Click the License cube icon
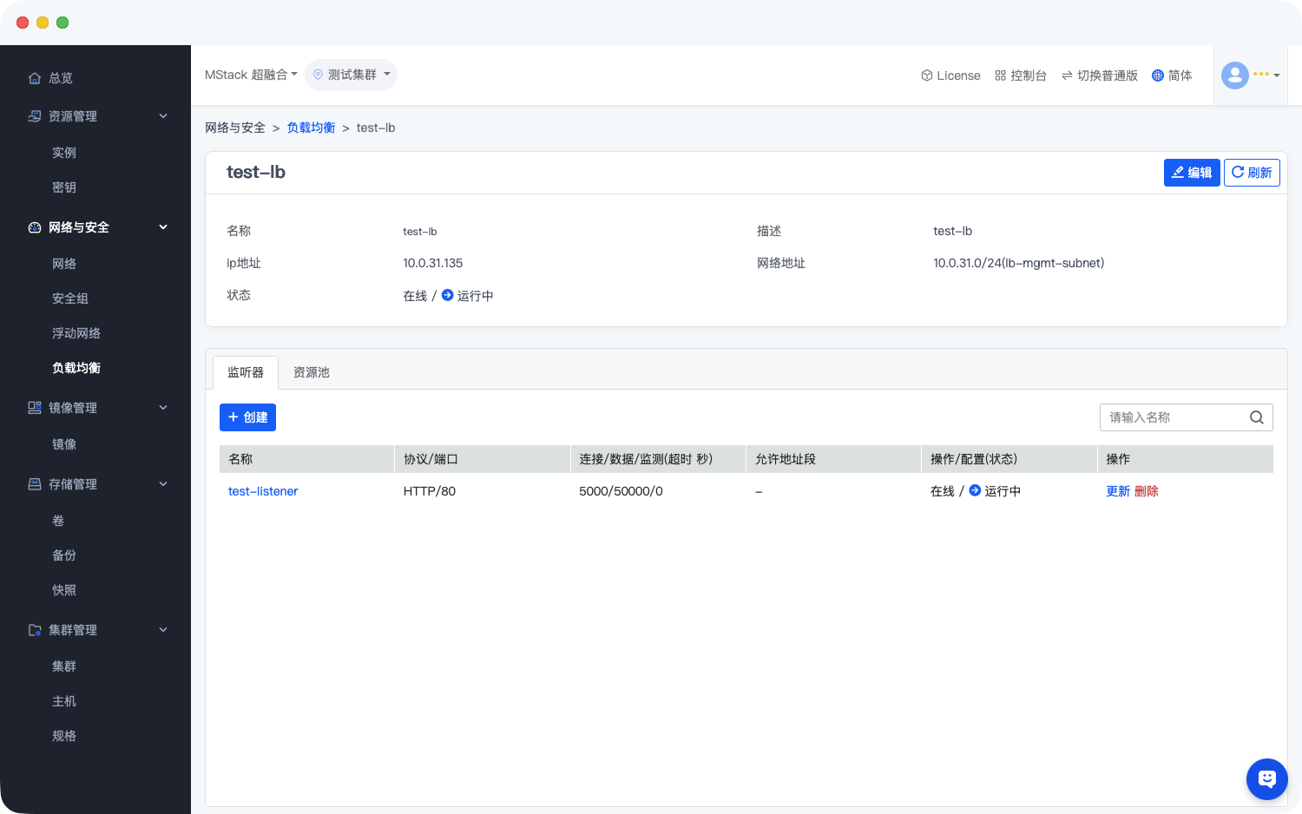The width and height of the screenshot is (1302, 814). pyautogui.click(x=926, y=75)
